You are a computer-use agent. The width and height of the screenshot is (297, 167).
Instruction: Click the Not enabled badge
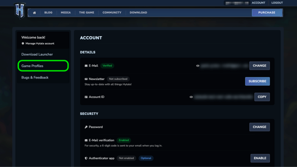coord(126,158)
